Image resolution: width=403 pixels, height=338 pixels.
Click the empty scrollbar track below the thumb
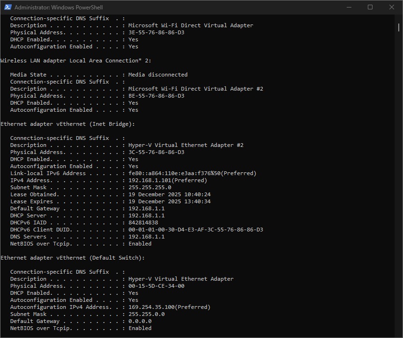click(399, 188)
